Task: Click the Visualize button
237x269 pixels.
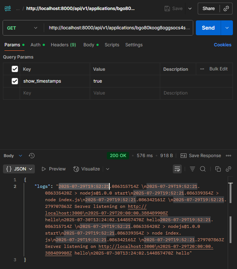Action: [86, 169]
